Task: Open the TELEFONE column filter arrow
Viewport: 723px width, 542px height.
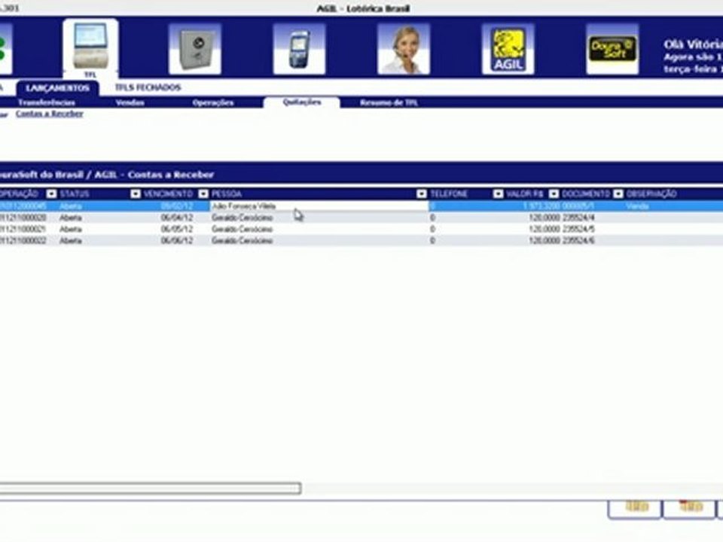Action: coord(498,193)
